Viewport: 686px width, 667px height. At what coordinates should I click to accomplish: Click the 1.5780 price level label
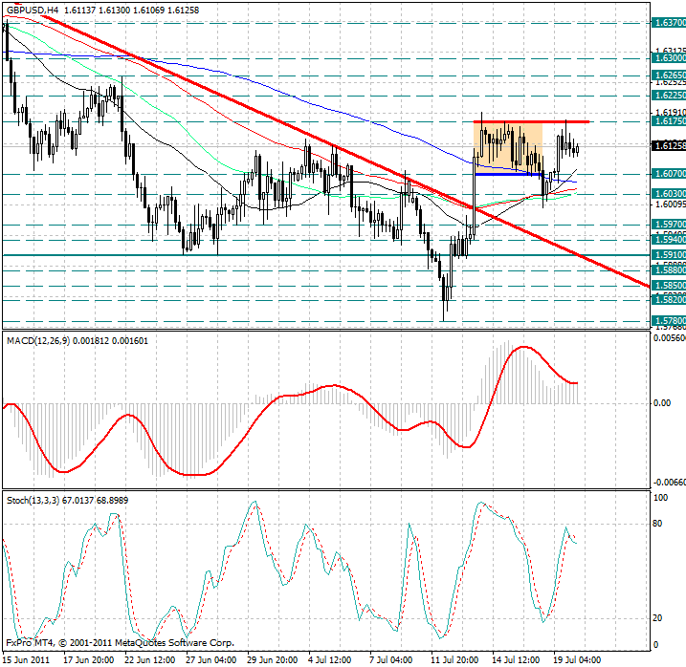669,321
